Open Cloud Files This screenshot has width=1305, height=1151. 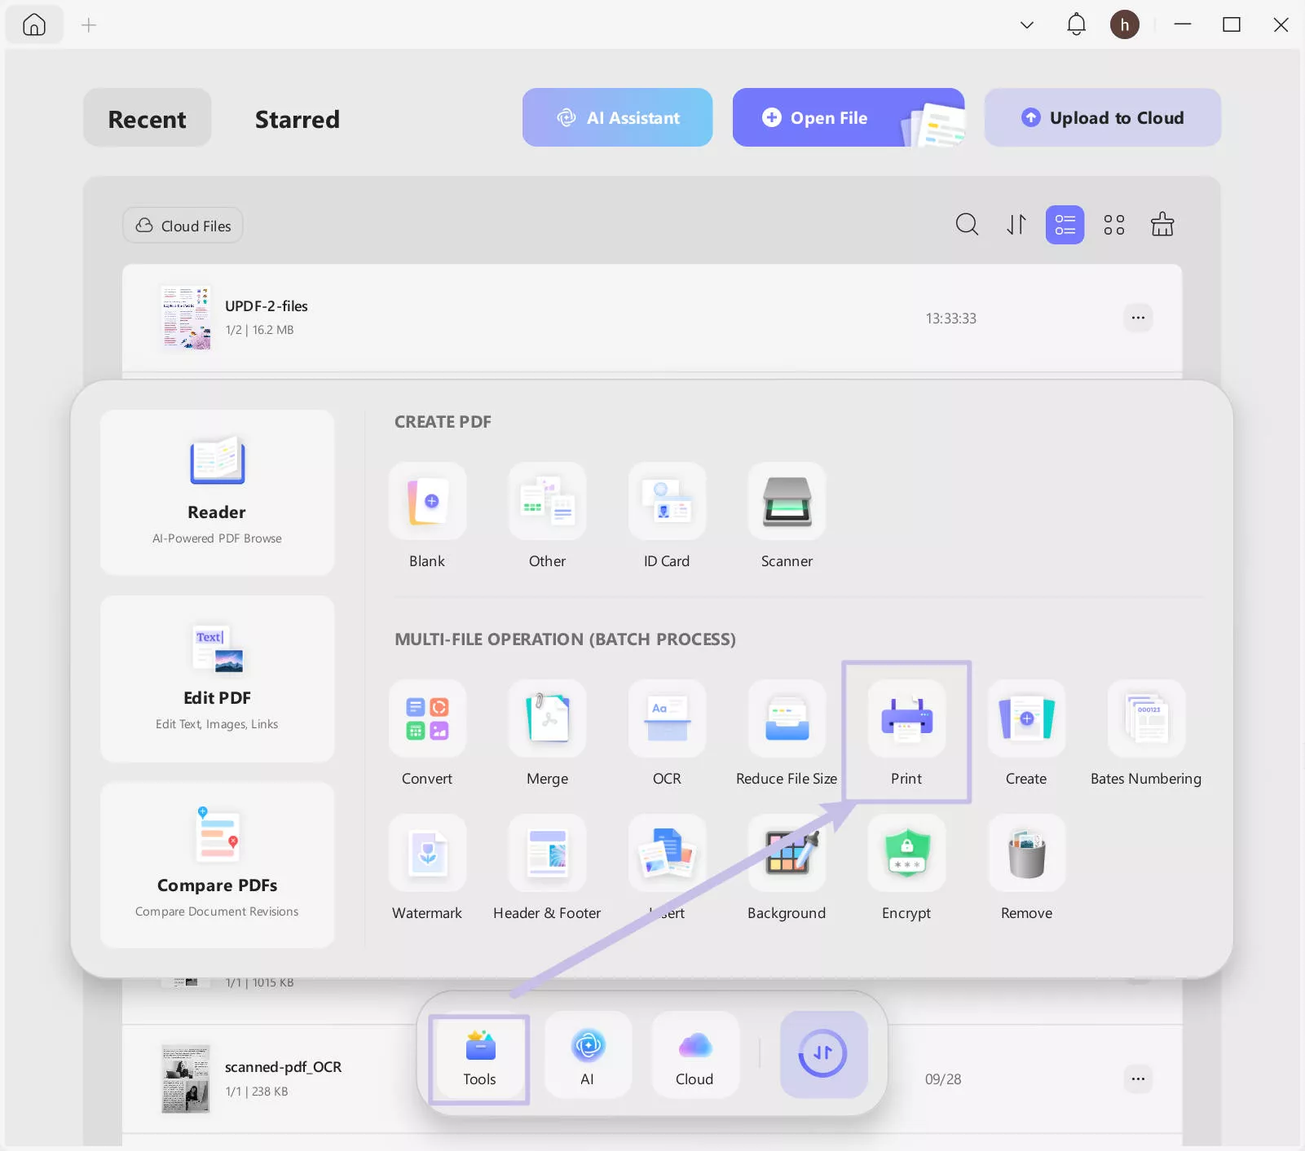pyautogui.click(x=183, y=226)
